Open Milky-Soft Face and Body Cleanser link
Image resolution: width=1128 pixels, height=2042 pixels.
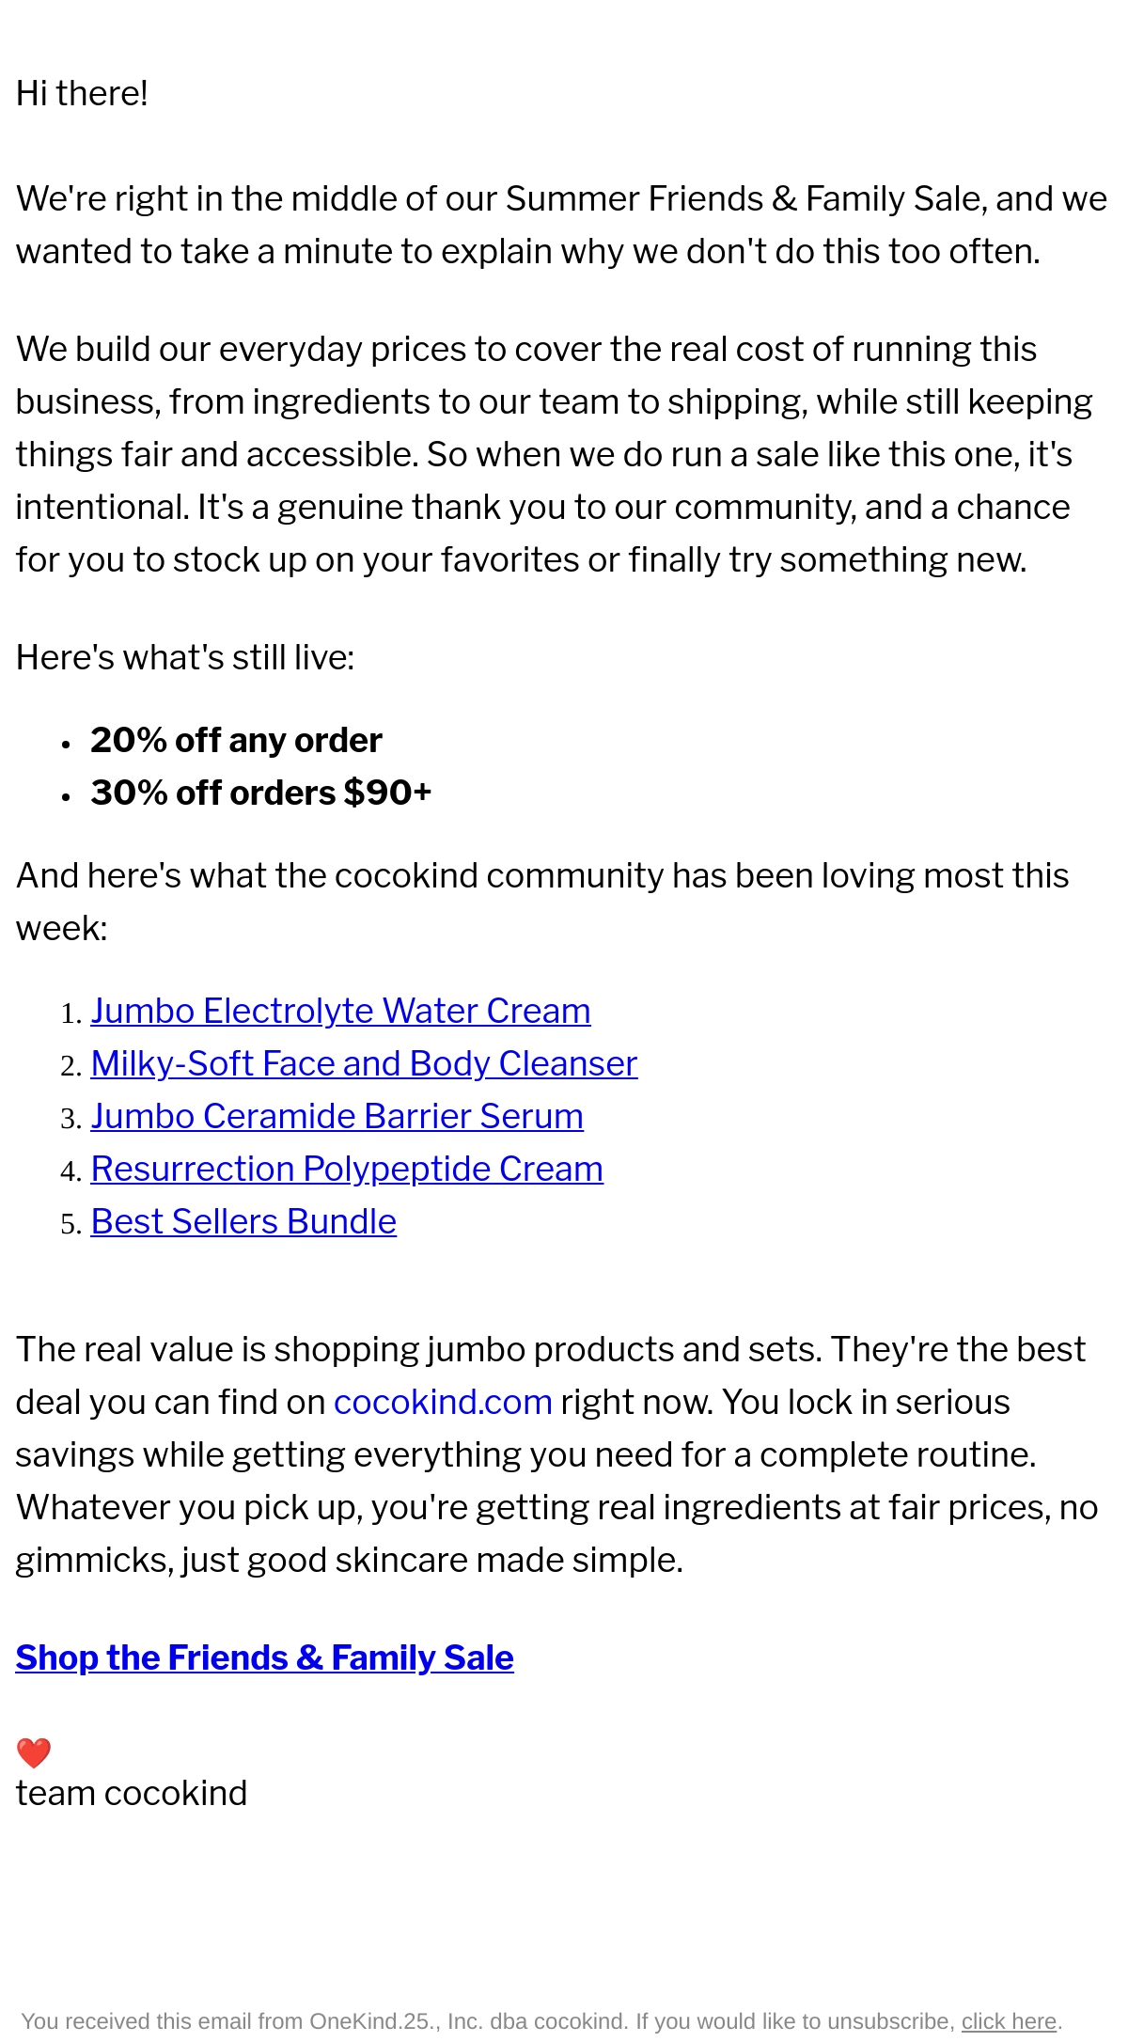[364, 1063]
